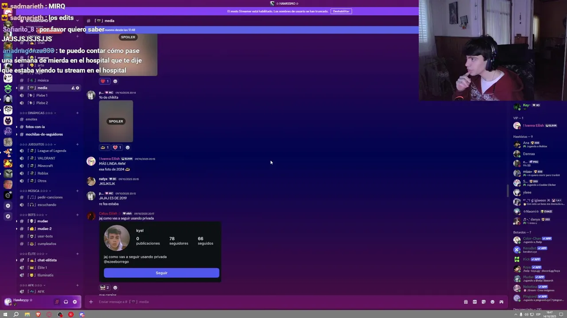Open the gift icon in the message bar
The image size is (567, 318).
coord(466,302)
